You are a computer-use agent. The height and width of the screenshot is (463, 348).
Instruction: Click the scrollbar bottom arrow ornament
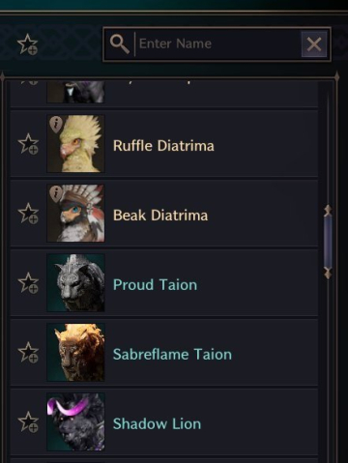(328, 273)
